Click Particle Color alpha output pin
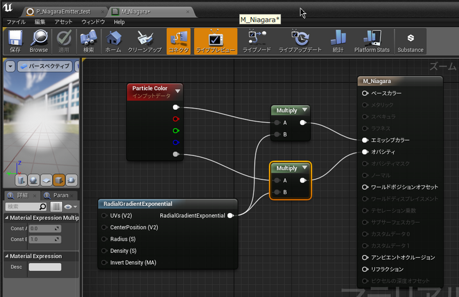459x297 pixels. pyautogui.click(x=176, y=154)
